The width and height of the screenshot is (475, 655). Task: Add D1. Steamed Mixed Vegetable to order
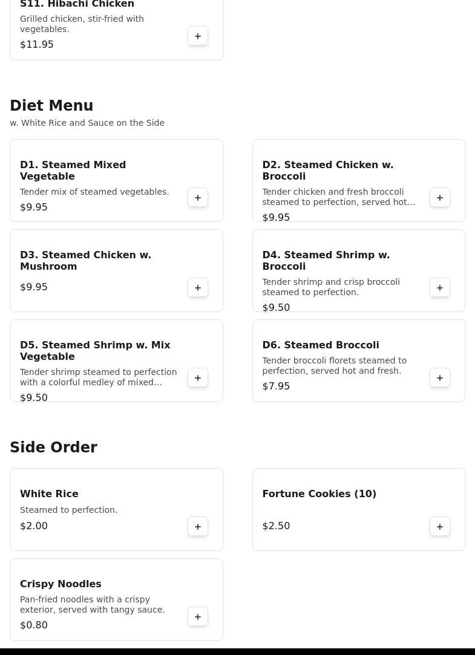(x=198, y=198)
